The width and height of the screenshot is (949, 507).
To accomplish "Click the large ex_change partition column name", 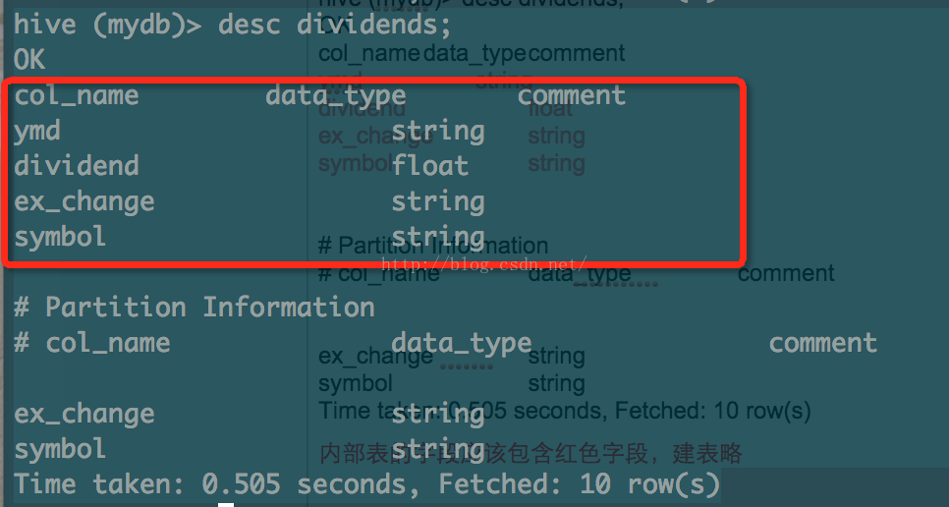I will [84, 414].
